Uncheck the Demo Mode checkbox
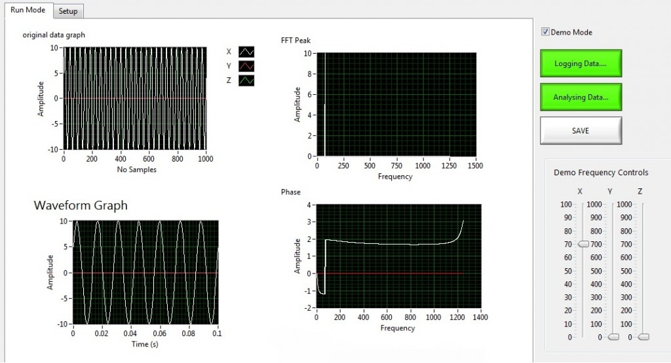The width and height of the screenshot is (671, 363). [x=545, y=31]
